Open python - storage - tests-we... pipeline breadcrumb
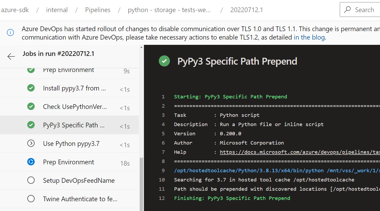Image resolution: width=380 pixels, height=211 pixels. 169,10
